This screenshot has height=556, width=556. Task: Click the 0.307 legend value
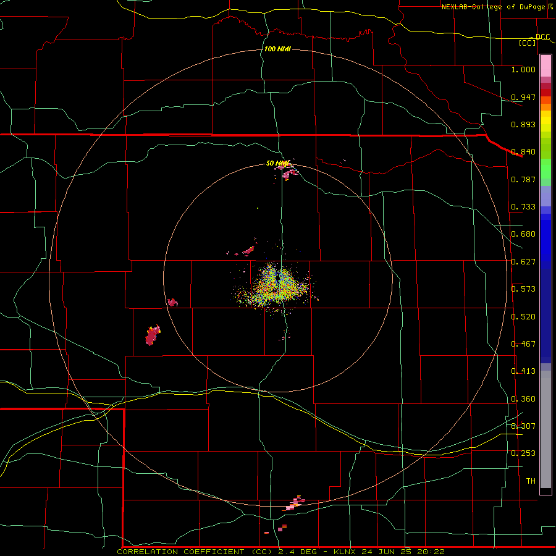click(523, 426)
